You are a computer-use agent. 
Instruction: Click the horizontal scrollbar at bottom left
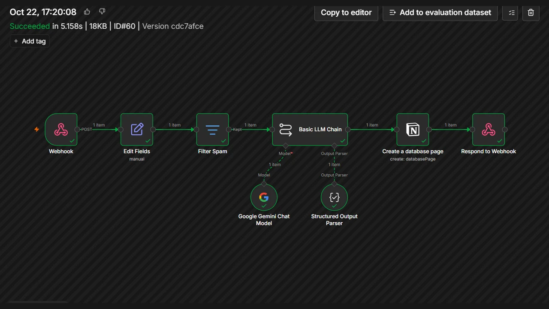pos(38,302)
